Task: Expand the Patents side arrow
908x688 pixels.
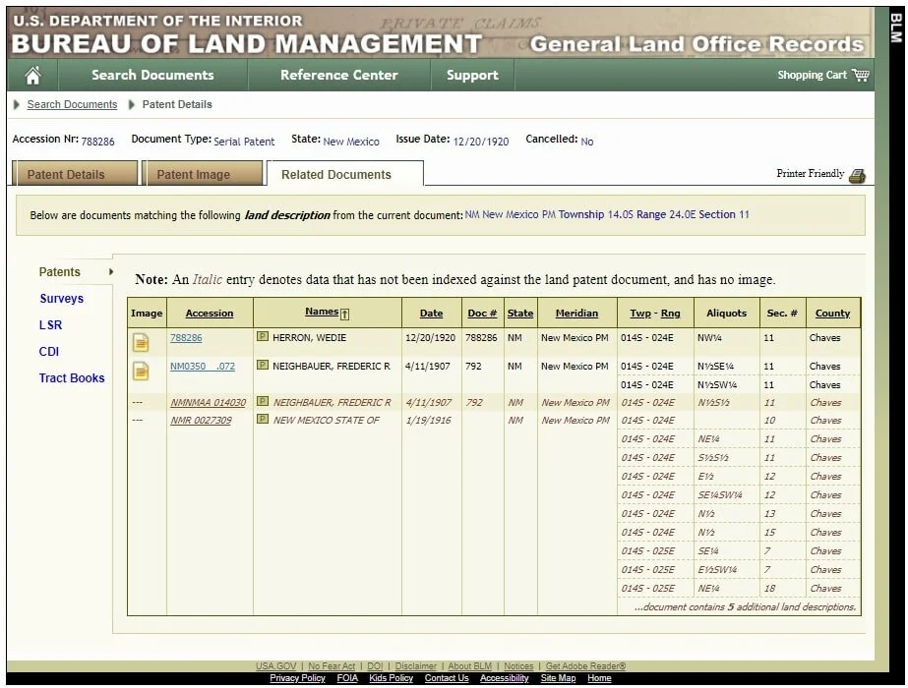Action: (x=110, y=272)
